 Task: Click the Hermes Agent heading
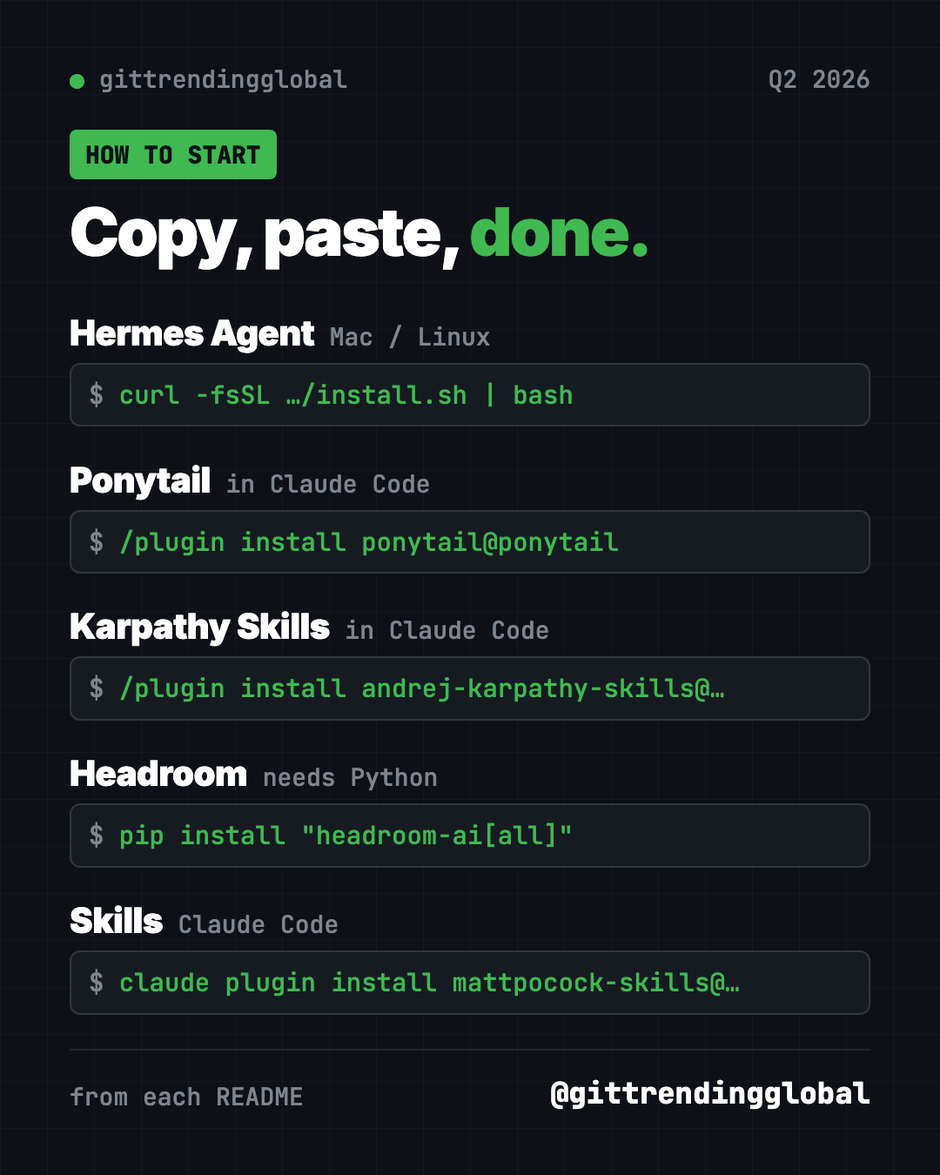tap(191, 334)
